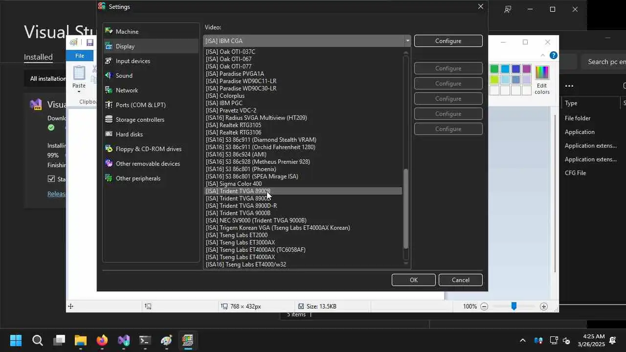Open the Windows Start menu
626x352 pixels.
[x=16, y=340]
